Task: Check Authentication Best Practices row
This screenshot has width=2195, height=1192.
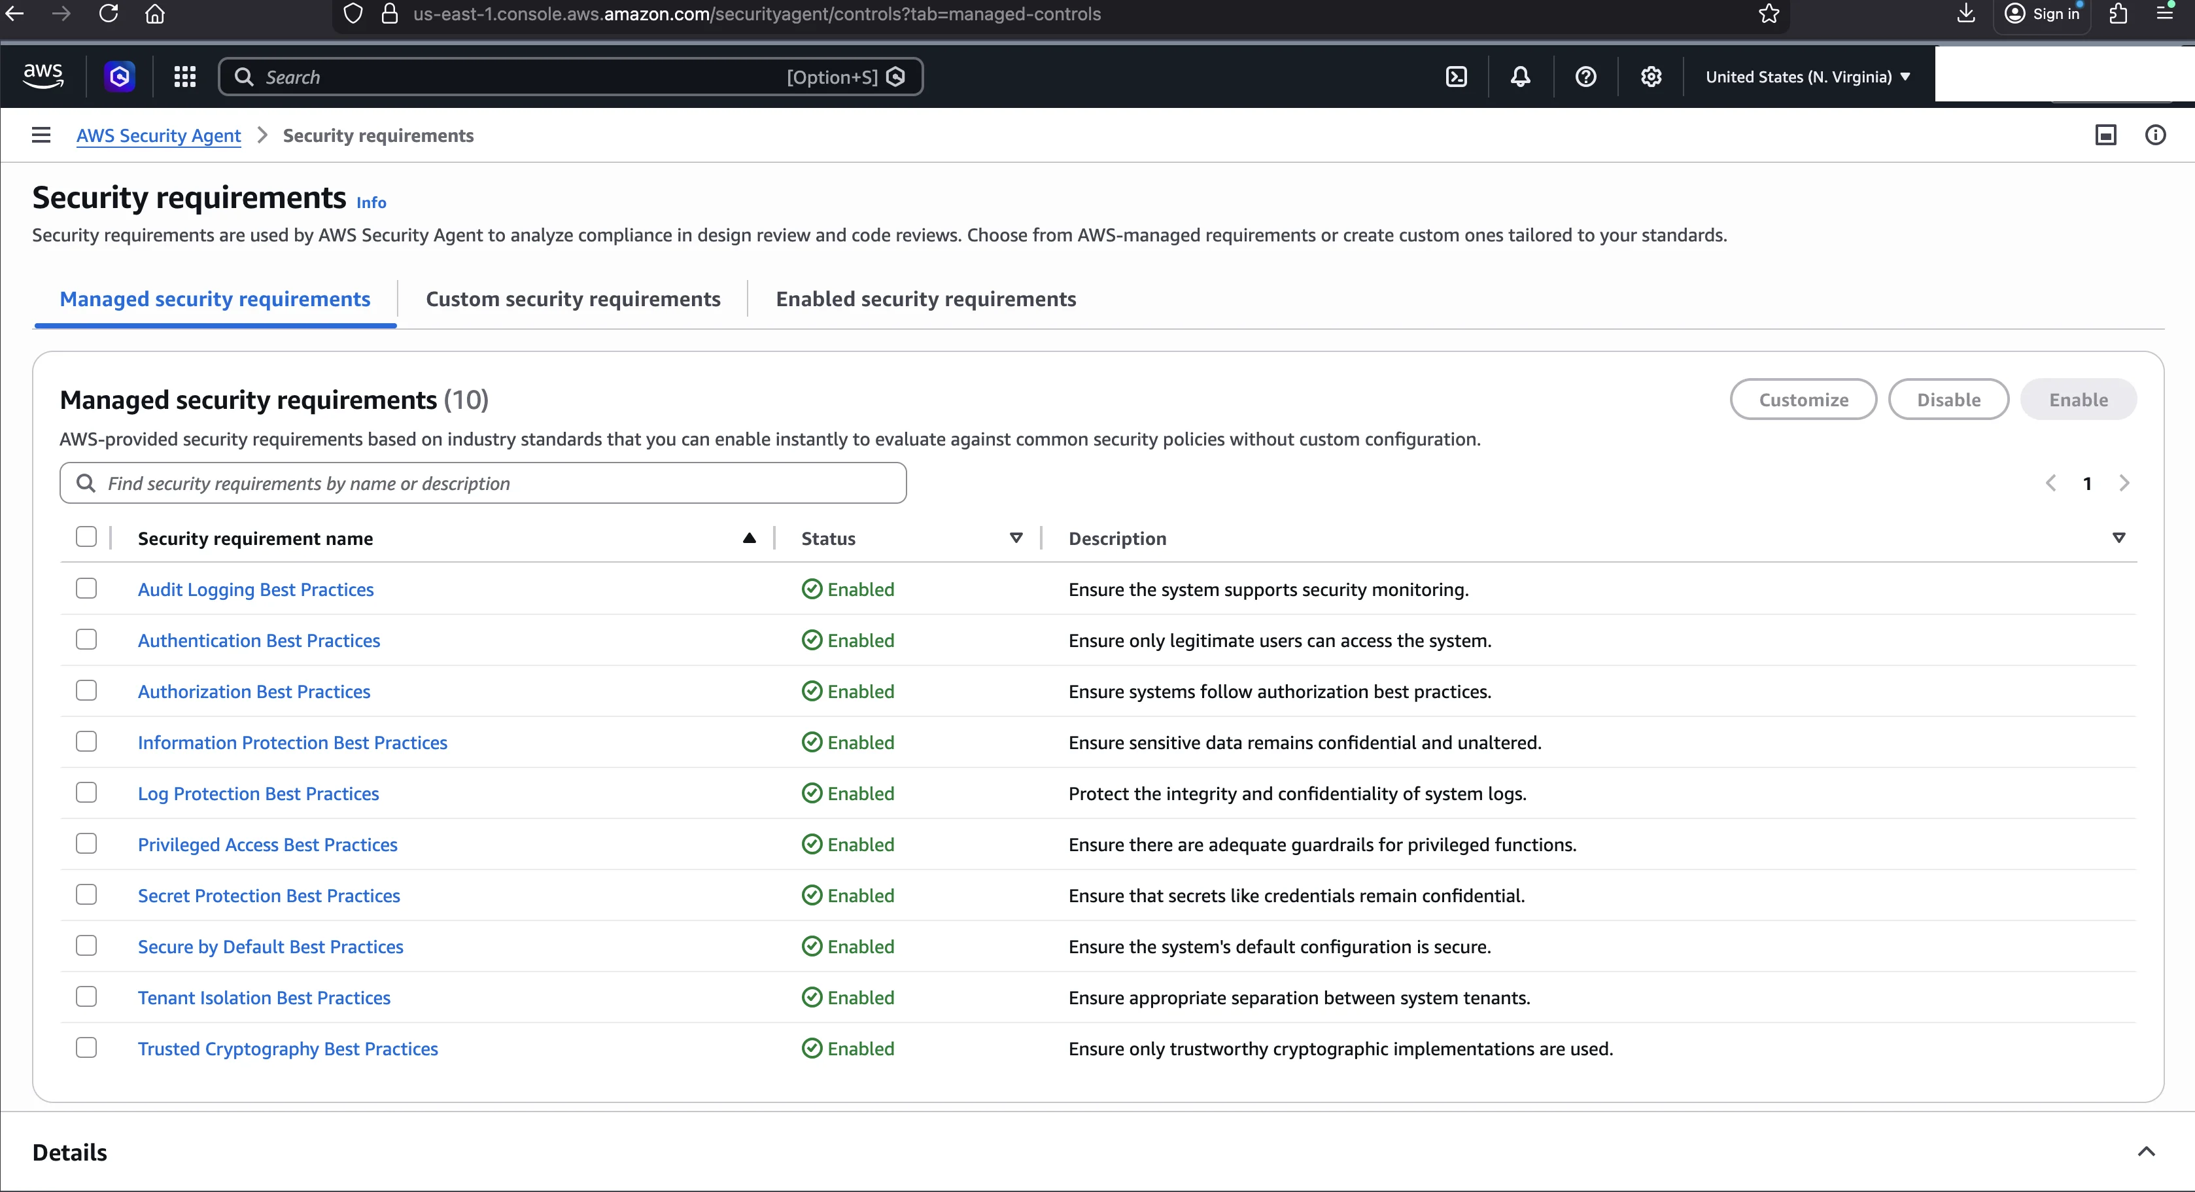Action: click(86, 640)
